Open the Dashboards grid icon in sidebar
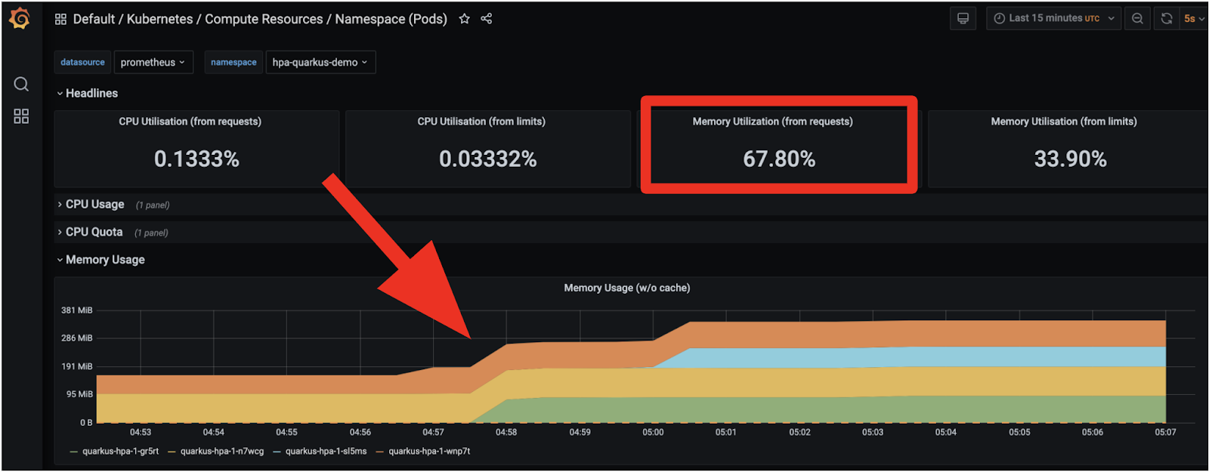This screenshot has width=1209, height=472. click(x=21, y=116)
